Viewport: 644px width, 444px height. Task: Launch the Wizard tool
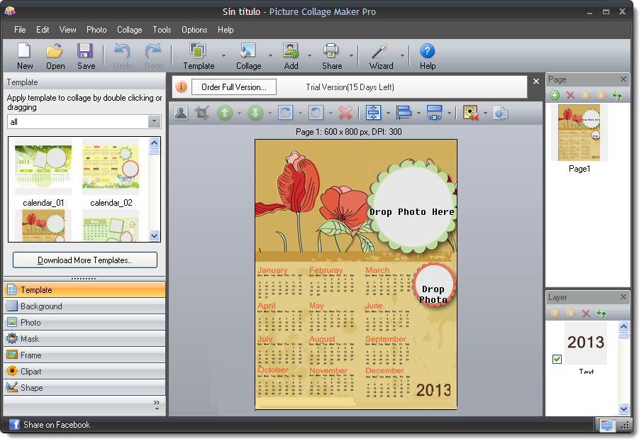point(381,56)
